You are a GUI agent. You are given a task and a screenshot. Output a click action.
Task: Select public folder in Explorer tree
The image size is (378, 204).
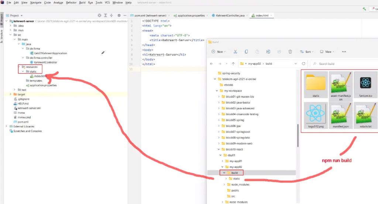point(233,190)
